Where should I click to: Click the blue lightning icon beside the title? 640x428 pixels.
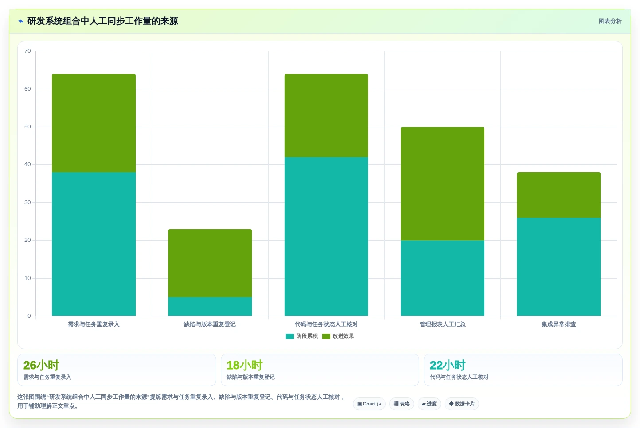point(21,21)
